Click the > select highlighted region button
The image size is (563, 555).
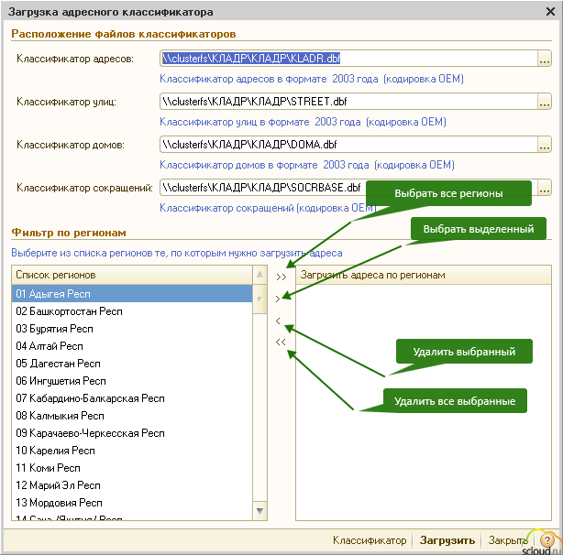(278, 299)
